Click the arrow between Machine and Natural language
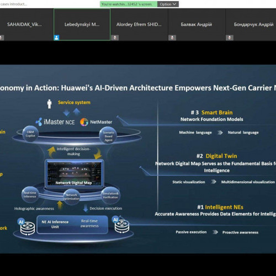Viewport: 276px width, 276px height. click(220, 132)
